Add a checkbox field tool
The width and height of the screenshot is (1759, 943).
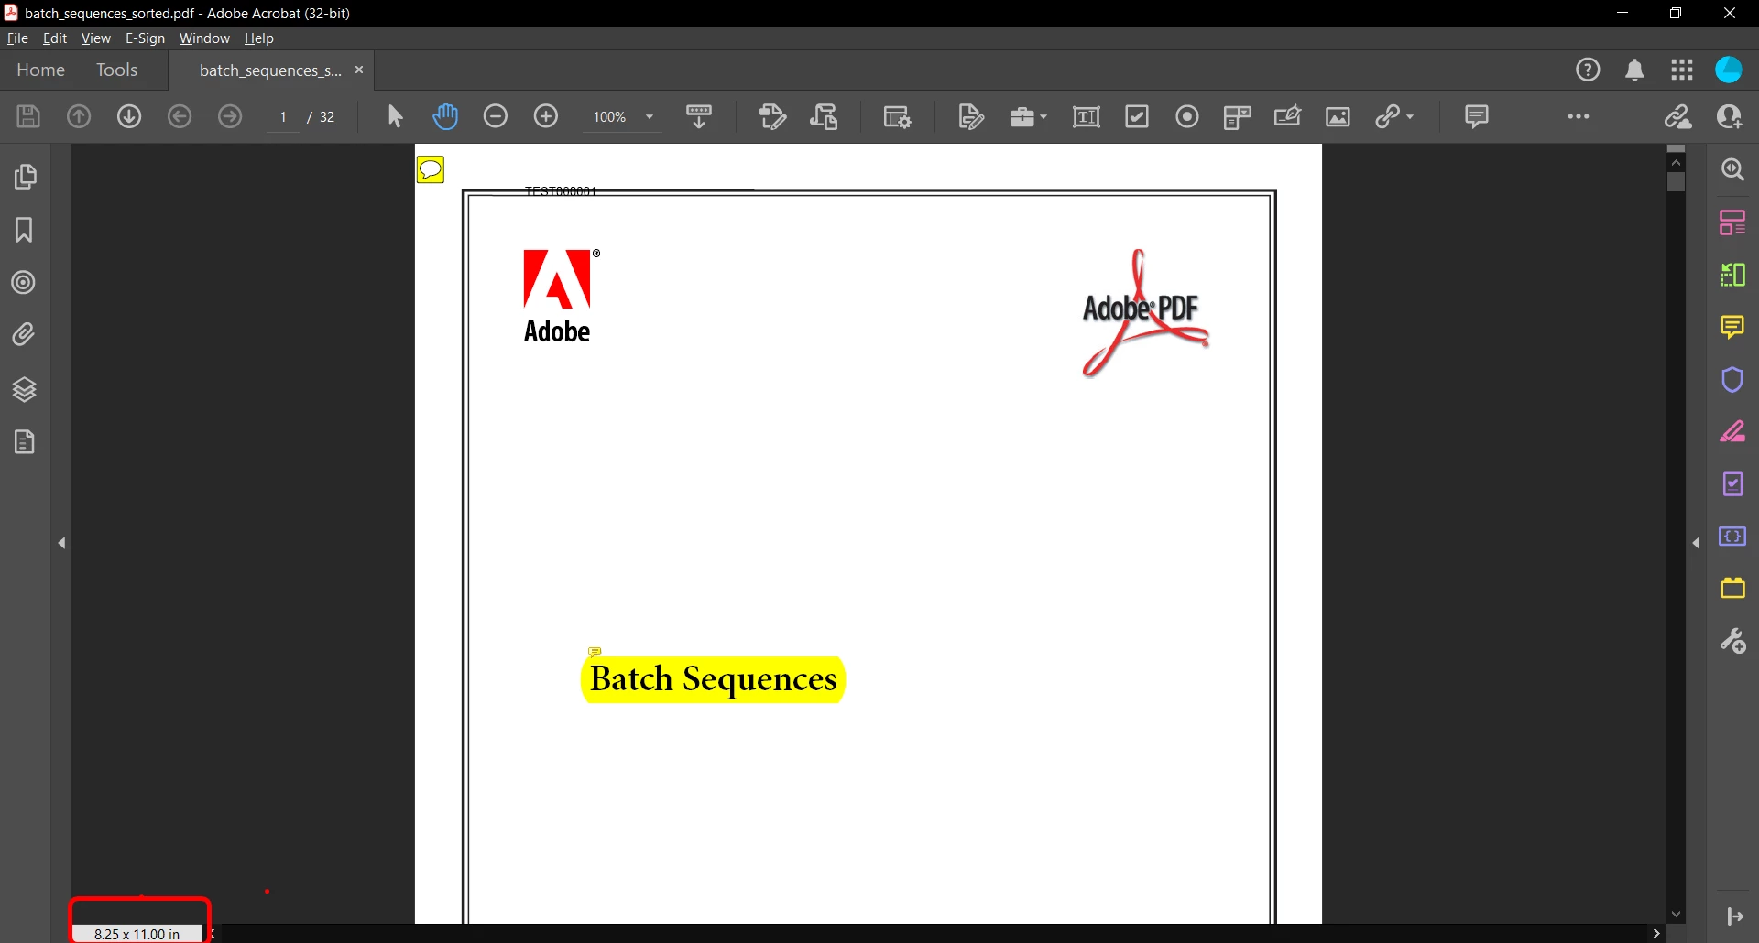pos(1137,117)
